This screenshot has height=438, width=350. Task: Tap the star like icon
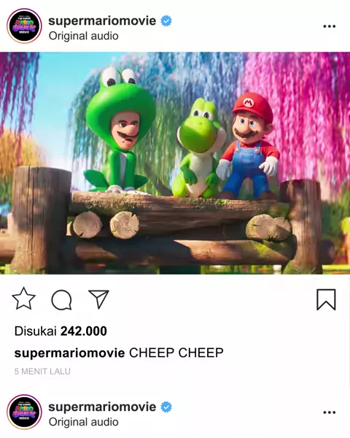[x=24, y=299]
